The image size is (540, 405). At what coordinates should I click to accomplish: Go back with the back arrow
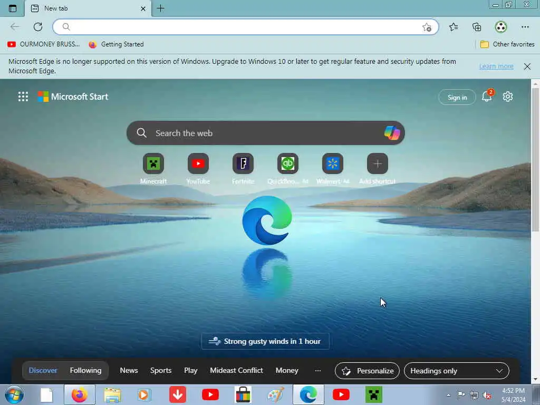click(15, 27)
